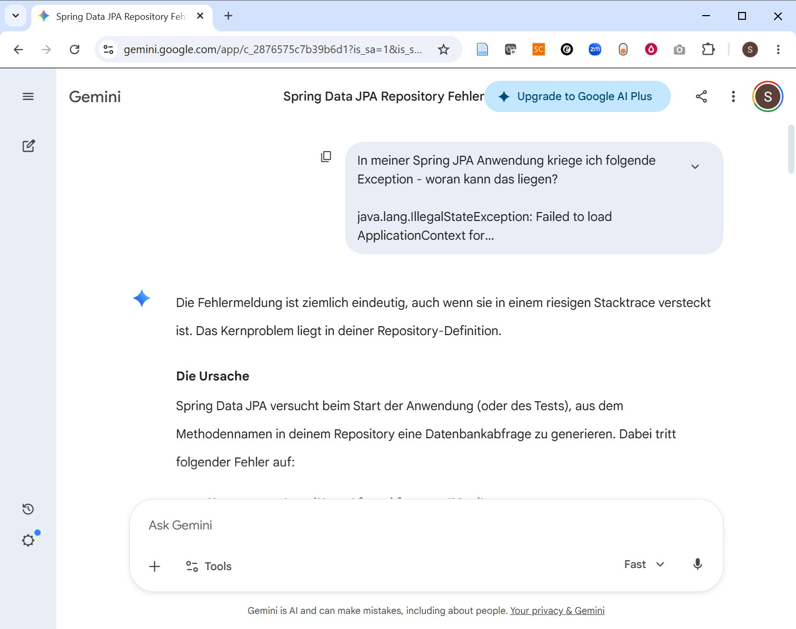
Task: Reload the page with the refresh icon
Action: point(75,50)
